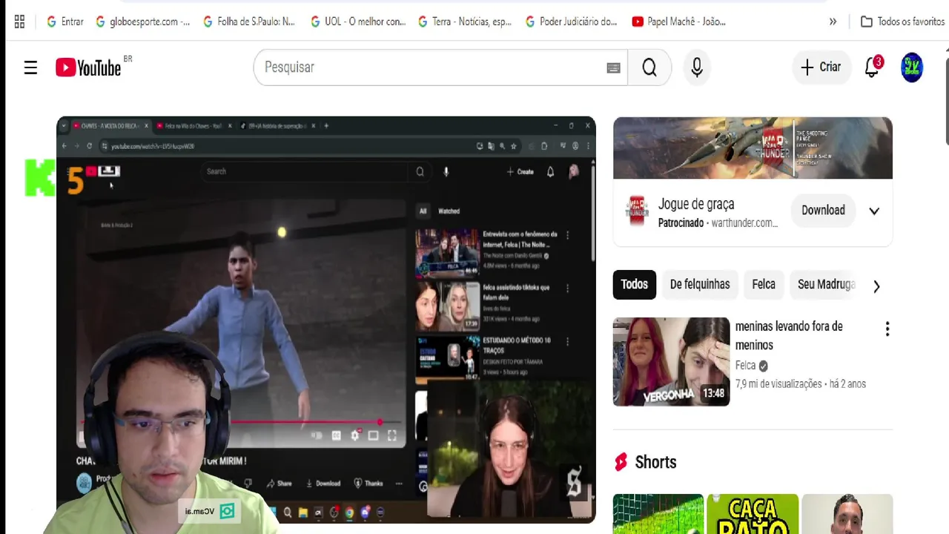949x534 pixels.
Task: Open the Entrar bookmark
Action: (x=65, y=22)
